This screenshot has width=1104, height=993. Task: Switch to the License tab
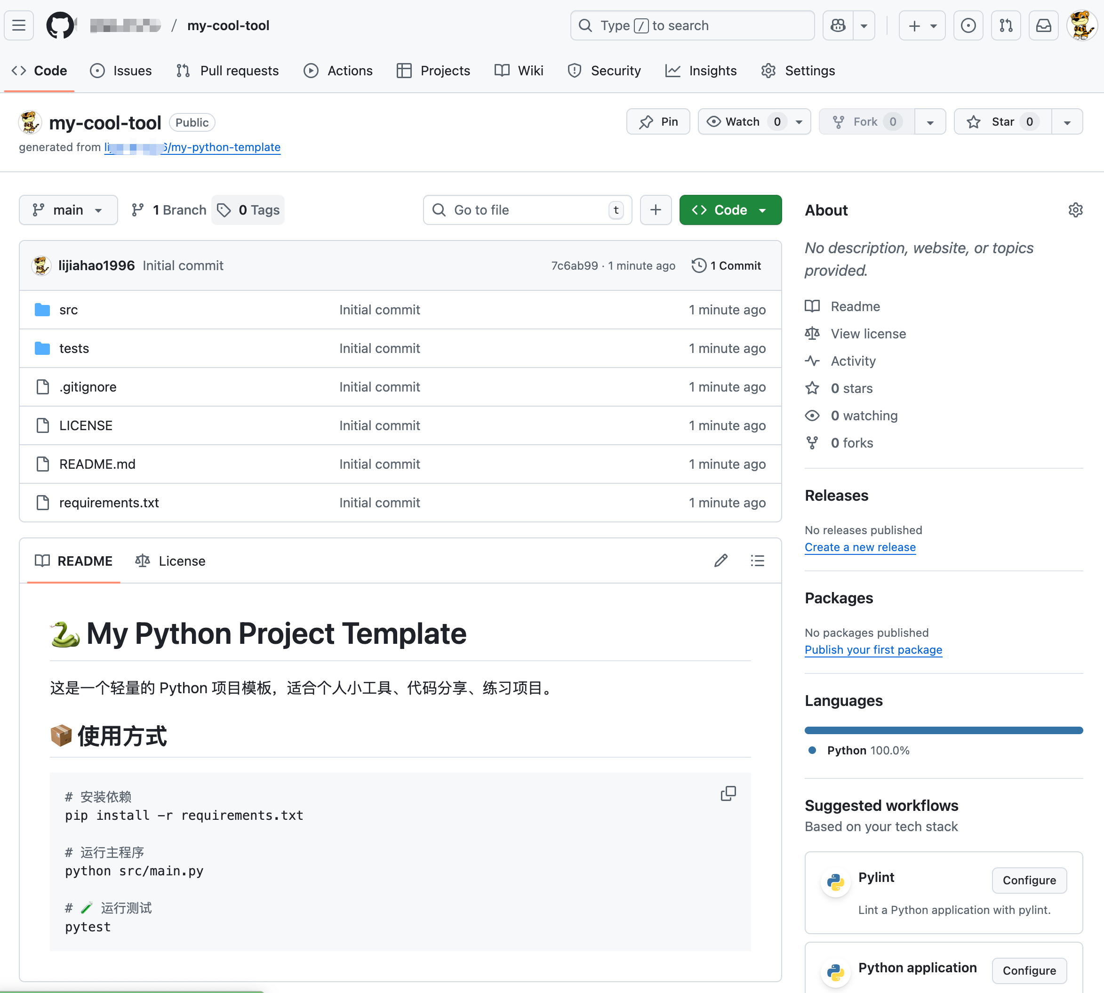[171, 561]
